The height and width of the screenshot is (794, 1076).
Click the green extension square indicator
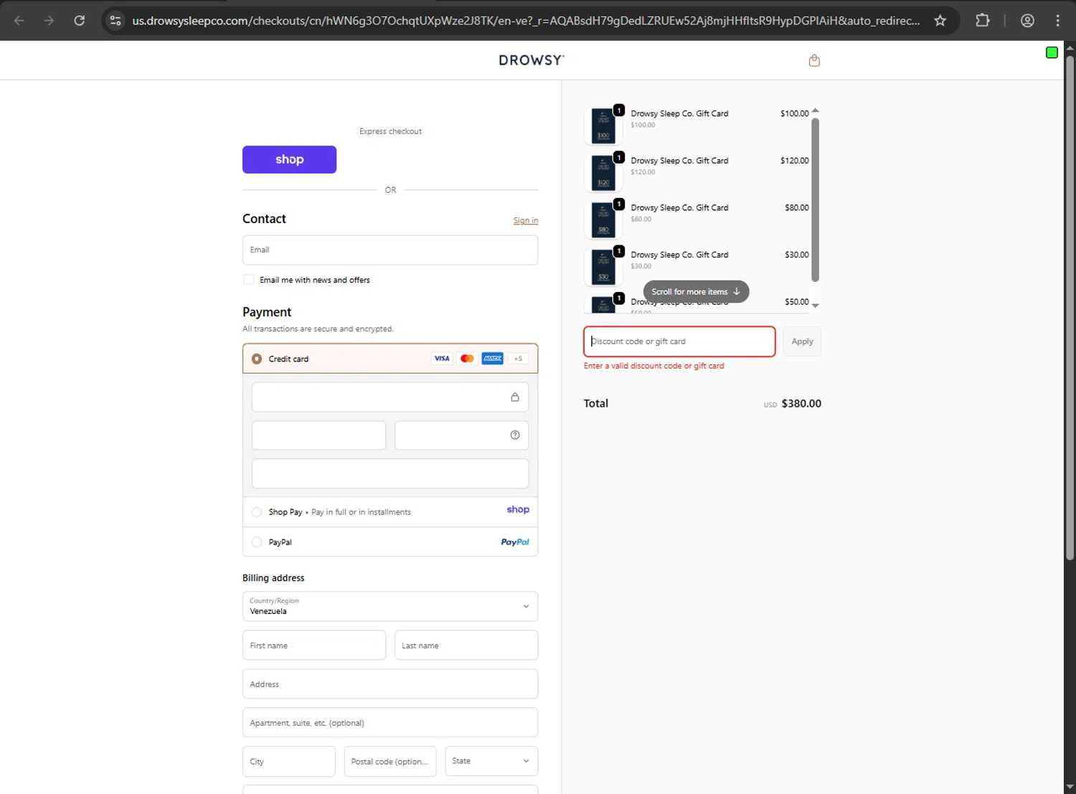tap(1052, 52)
